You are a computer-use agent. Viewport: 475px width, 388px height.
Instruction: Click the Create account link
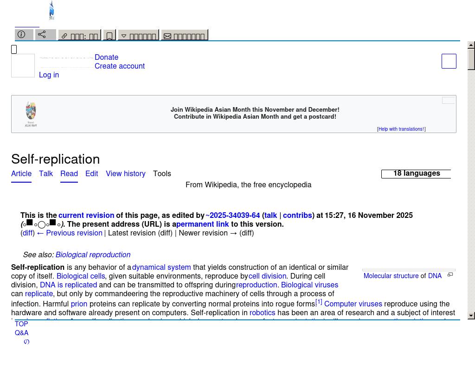[120, 66]
